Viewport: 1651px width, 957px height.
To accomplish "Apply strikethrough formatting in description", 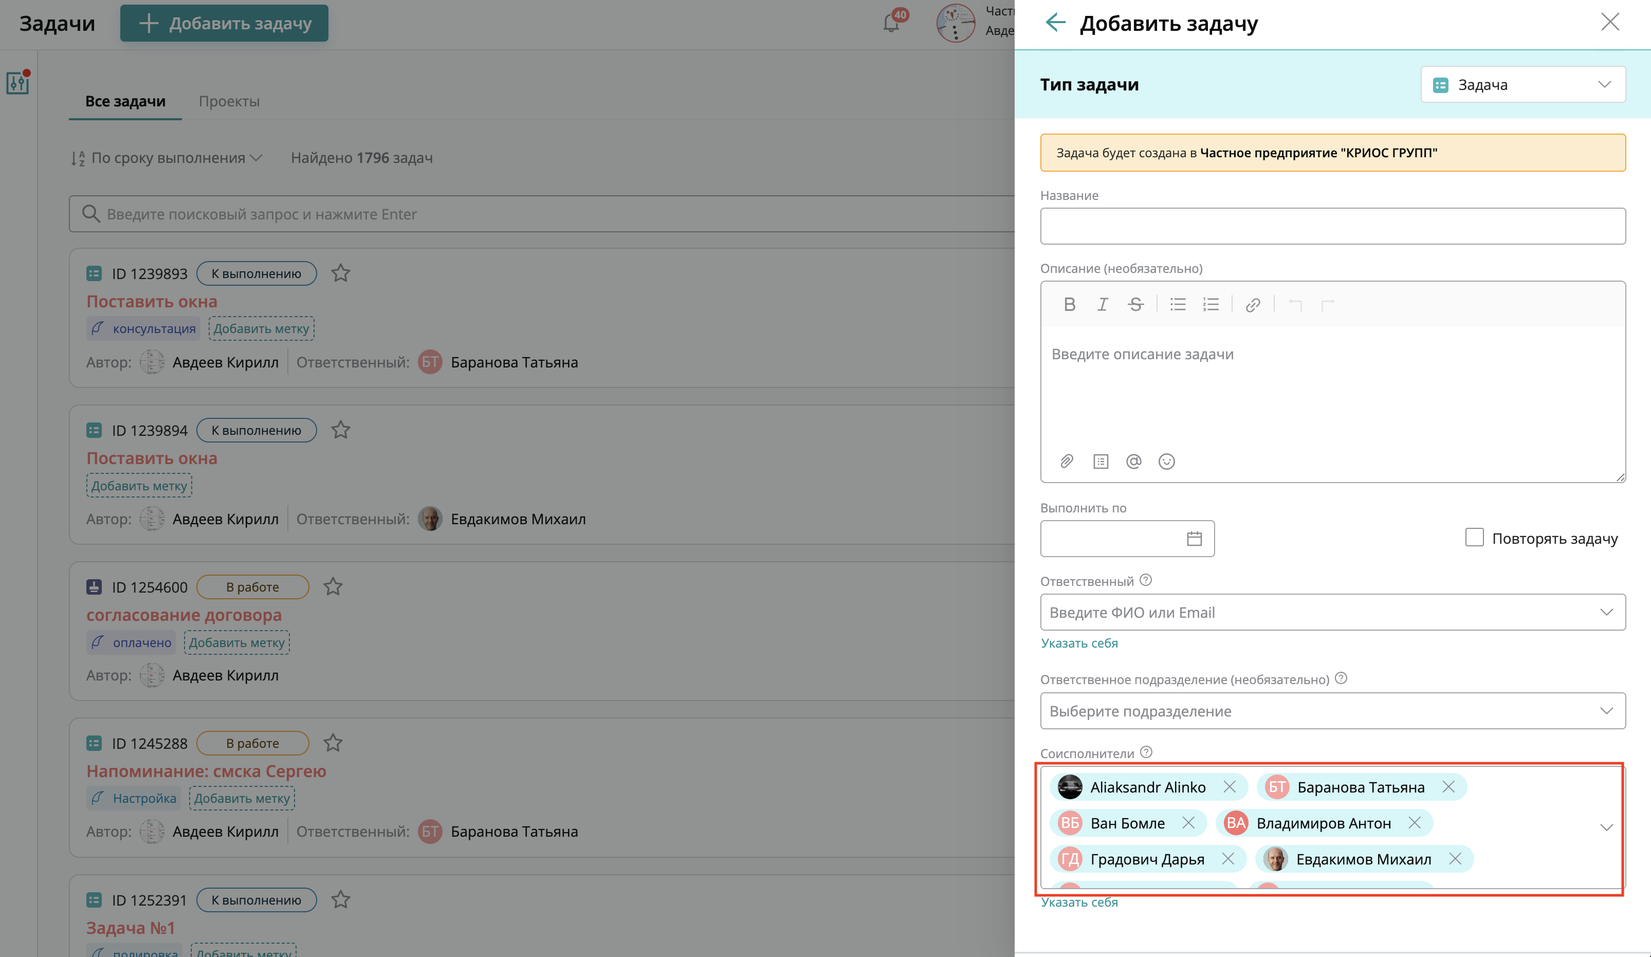I will [1135, 305].
